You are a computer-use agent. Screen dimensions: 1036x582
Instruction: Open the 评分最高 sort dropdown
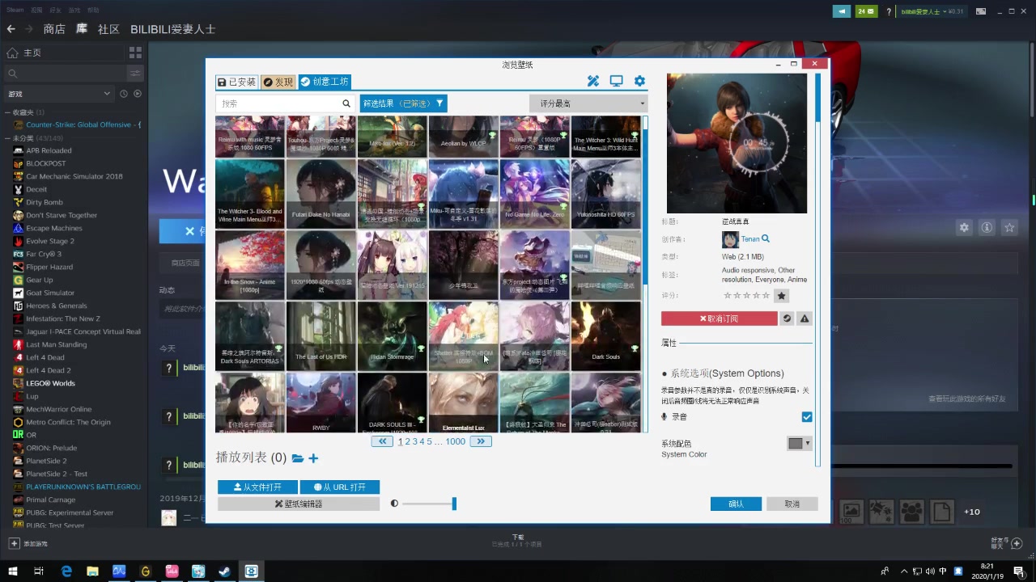click(588, 103)
